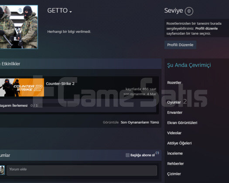229x183 pixels.
Task: Toggle the Başlığa abone ol checkbox
Action: [127, 155]
